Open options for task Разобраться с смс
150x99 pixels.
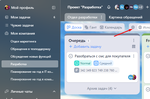[134, 56]
